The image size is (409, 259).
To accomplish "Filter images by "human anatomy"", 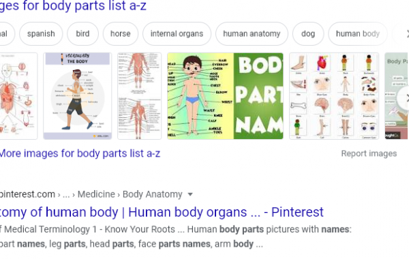I will click(252, 33).
